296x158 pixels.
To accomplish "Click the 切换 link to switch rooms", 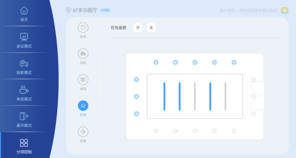I will (x=106, y=10).
